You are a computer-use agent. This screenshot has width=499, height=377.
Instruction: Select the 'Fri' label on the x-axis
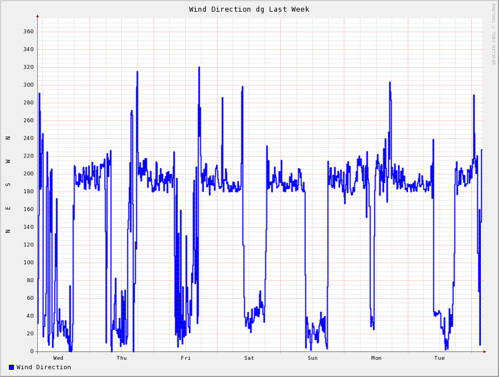click(186, 358)
